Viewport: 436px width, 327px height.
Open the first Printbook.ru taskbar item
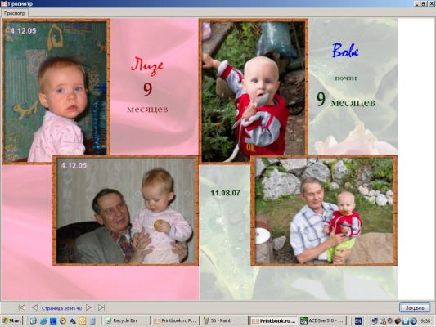[176, 320]
